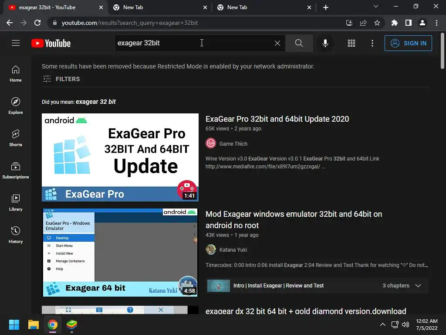This screenshot has height=335, width=446.
Task: Click the 'exagear 32 bit' suggestion
Action: [x=95, y=102]
